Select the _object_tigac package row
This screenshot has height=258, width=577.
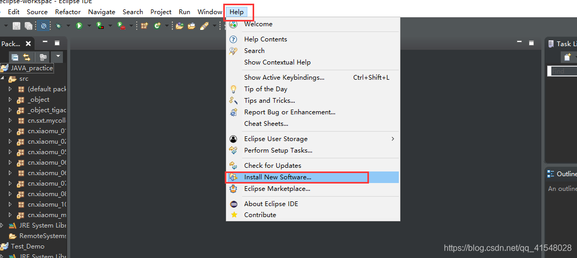pyautogui.click(x=41, y=110)
